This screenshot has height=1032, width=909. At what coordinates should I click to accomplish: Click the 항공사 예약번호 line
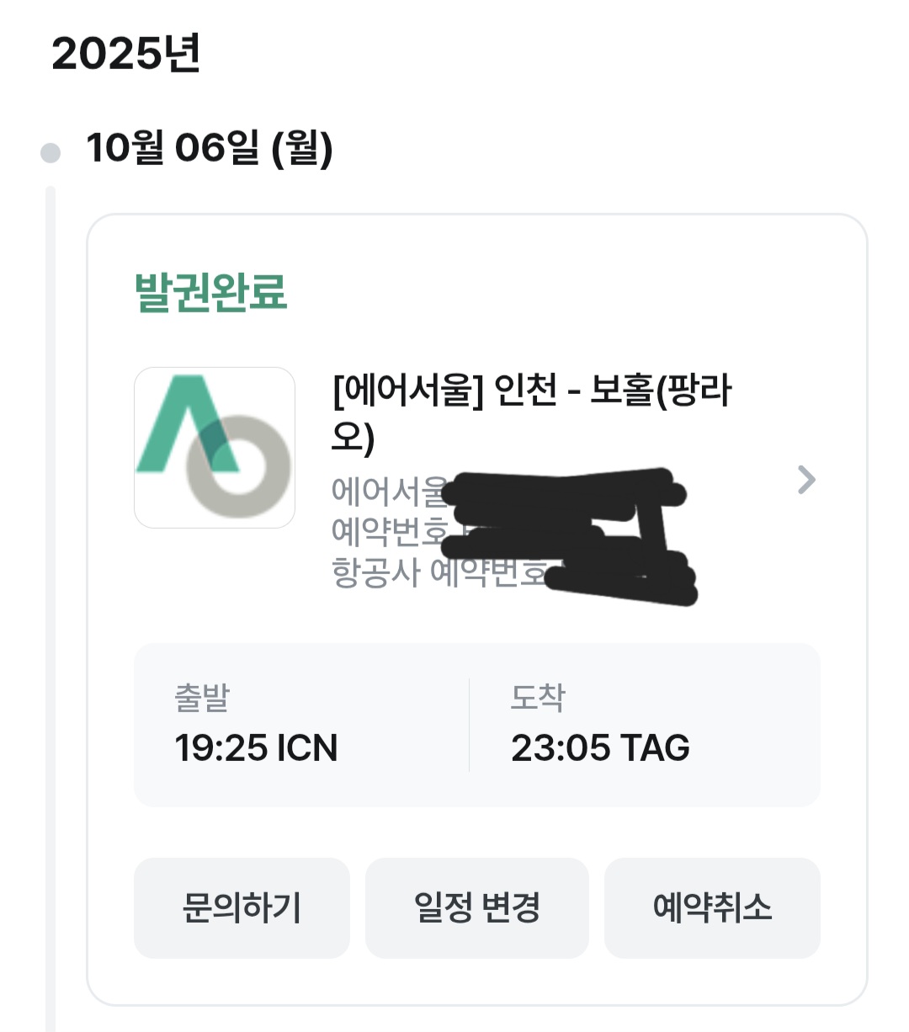(438, 572)
